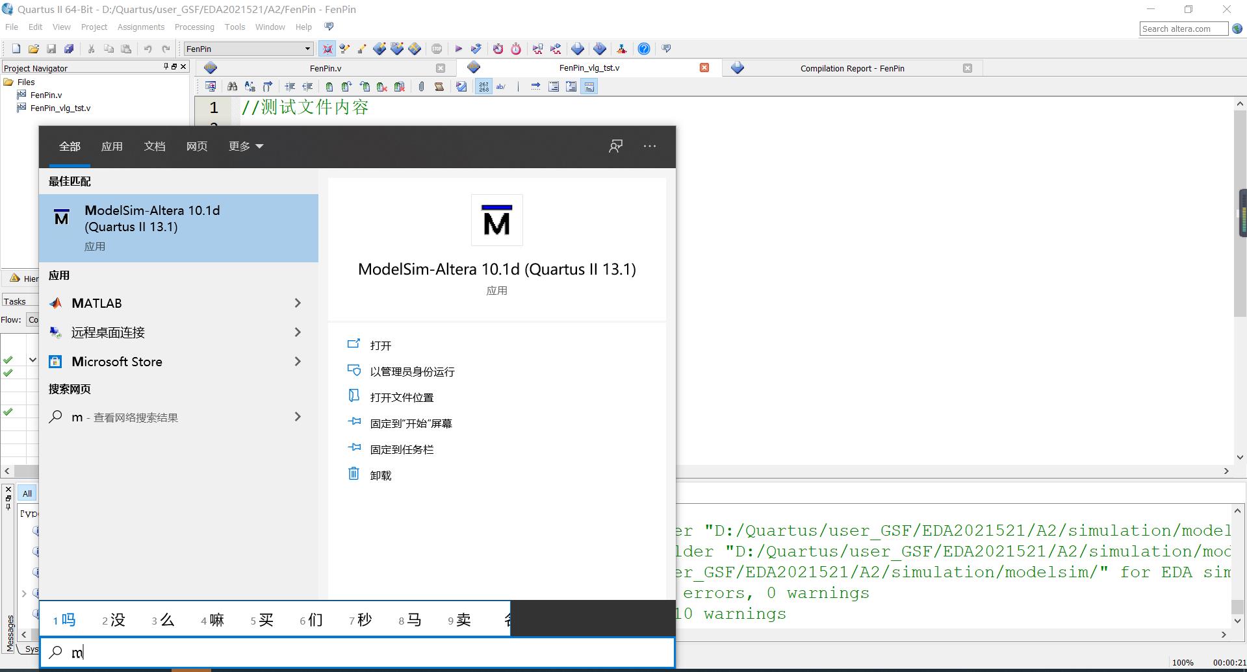Select the 文档 search filter tab
Image resolution: width=1247 pixels, height=672 pixels.
click(155, 146)
